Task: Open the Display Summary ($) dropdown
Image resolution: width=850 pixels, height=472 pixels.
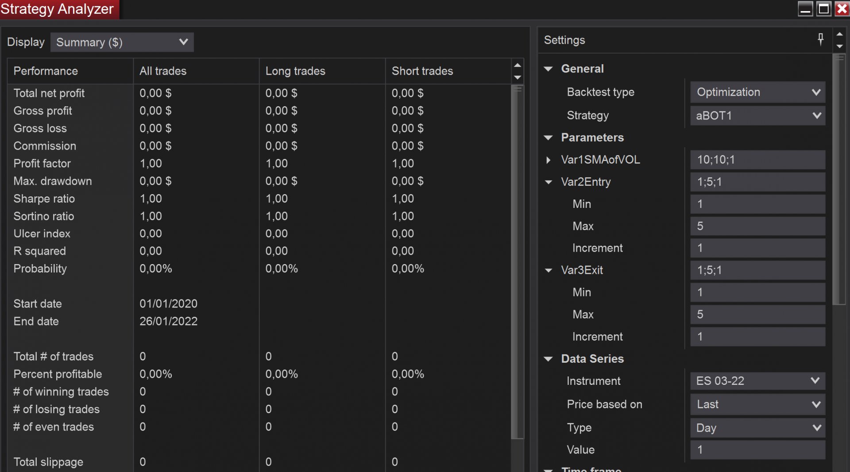Action: coord(122,42)
